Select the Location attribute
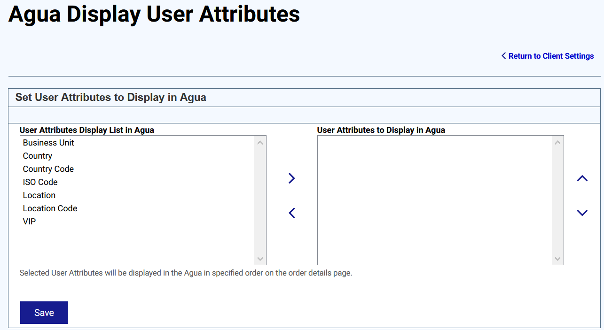The height and width of the screenshot is (330, 604). click(39, 195)
